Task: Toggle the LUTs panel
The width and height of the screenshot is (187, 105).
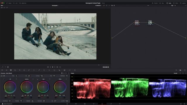Action: 15,3
